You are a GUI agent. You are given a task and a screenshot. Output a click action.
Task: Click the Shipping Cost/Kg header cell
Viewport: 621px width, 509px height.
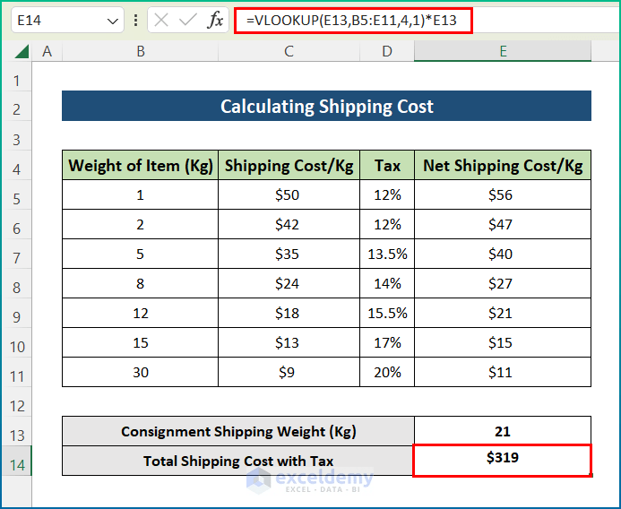point(289,165)
